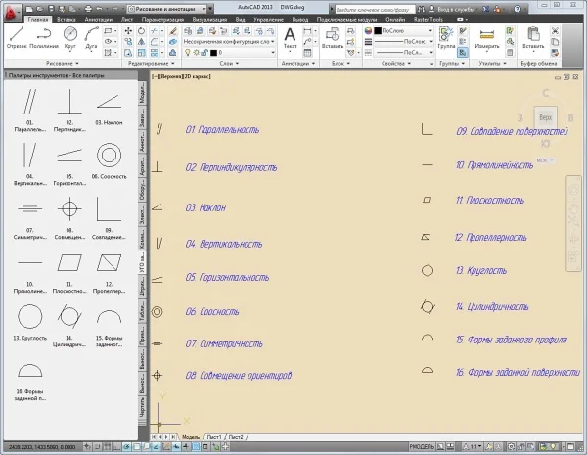Open the Текст annotation tool
This screenshot has width=587, height=455.
[x=290, y=38]
